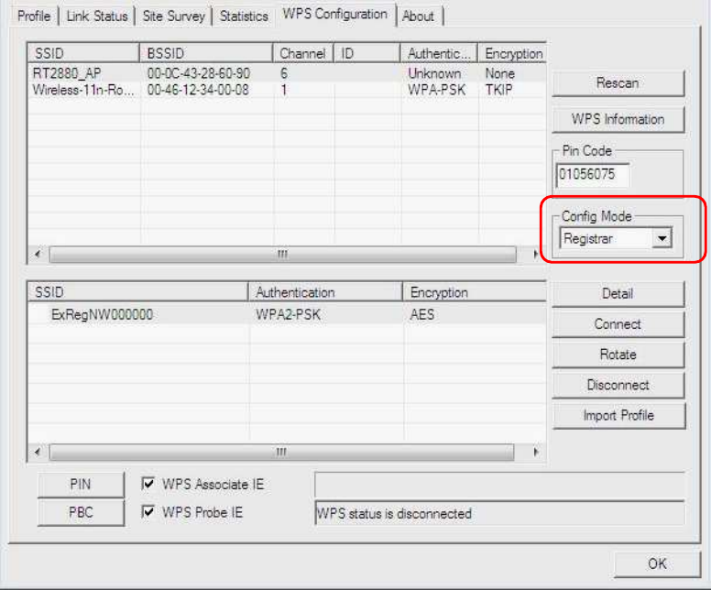The height and width of the screenshot is (590, 711).
Task: Click the Encryption column header in AP list
Action: coord(512,53)
